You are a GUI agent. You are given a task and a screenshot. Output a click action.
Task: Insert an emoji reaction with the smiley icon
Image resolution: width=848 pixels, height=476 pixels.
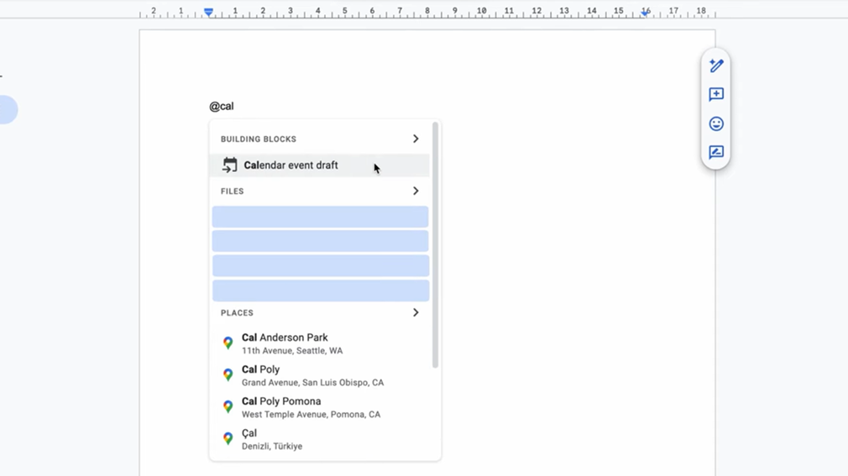click(x=716, y=124)
